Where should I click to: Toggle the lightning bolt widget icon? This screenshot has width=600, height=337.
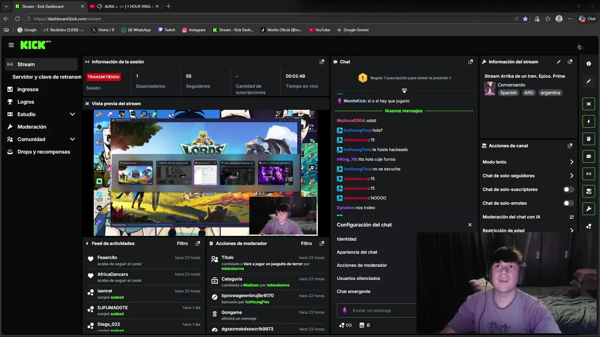coord(589,122)
